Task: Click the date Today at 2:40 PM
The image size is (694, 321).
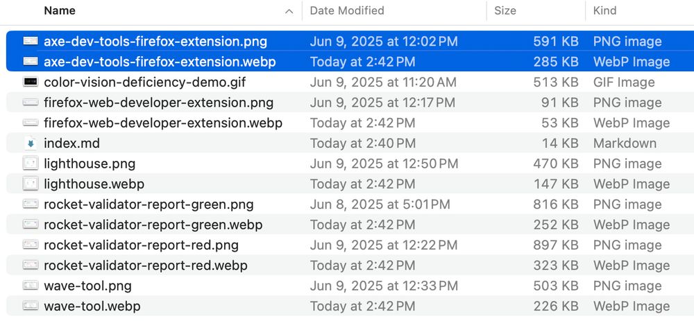Action: 362,143
